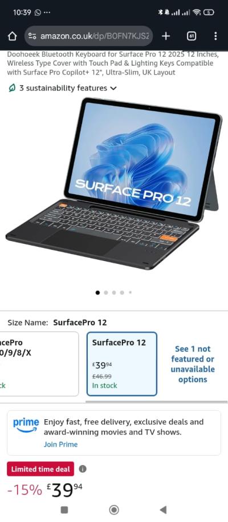Screen dimensions: 228x522
Task: Choose the partially visible SurfacePro 10/9/8/X option
Action: point(39,364)
